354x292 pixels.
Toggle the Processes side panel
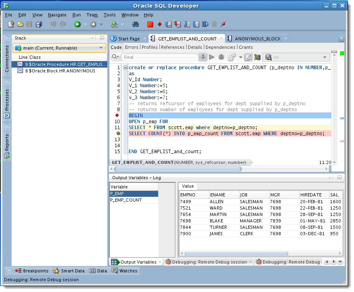pyautogui.click(x=7, y=100)
